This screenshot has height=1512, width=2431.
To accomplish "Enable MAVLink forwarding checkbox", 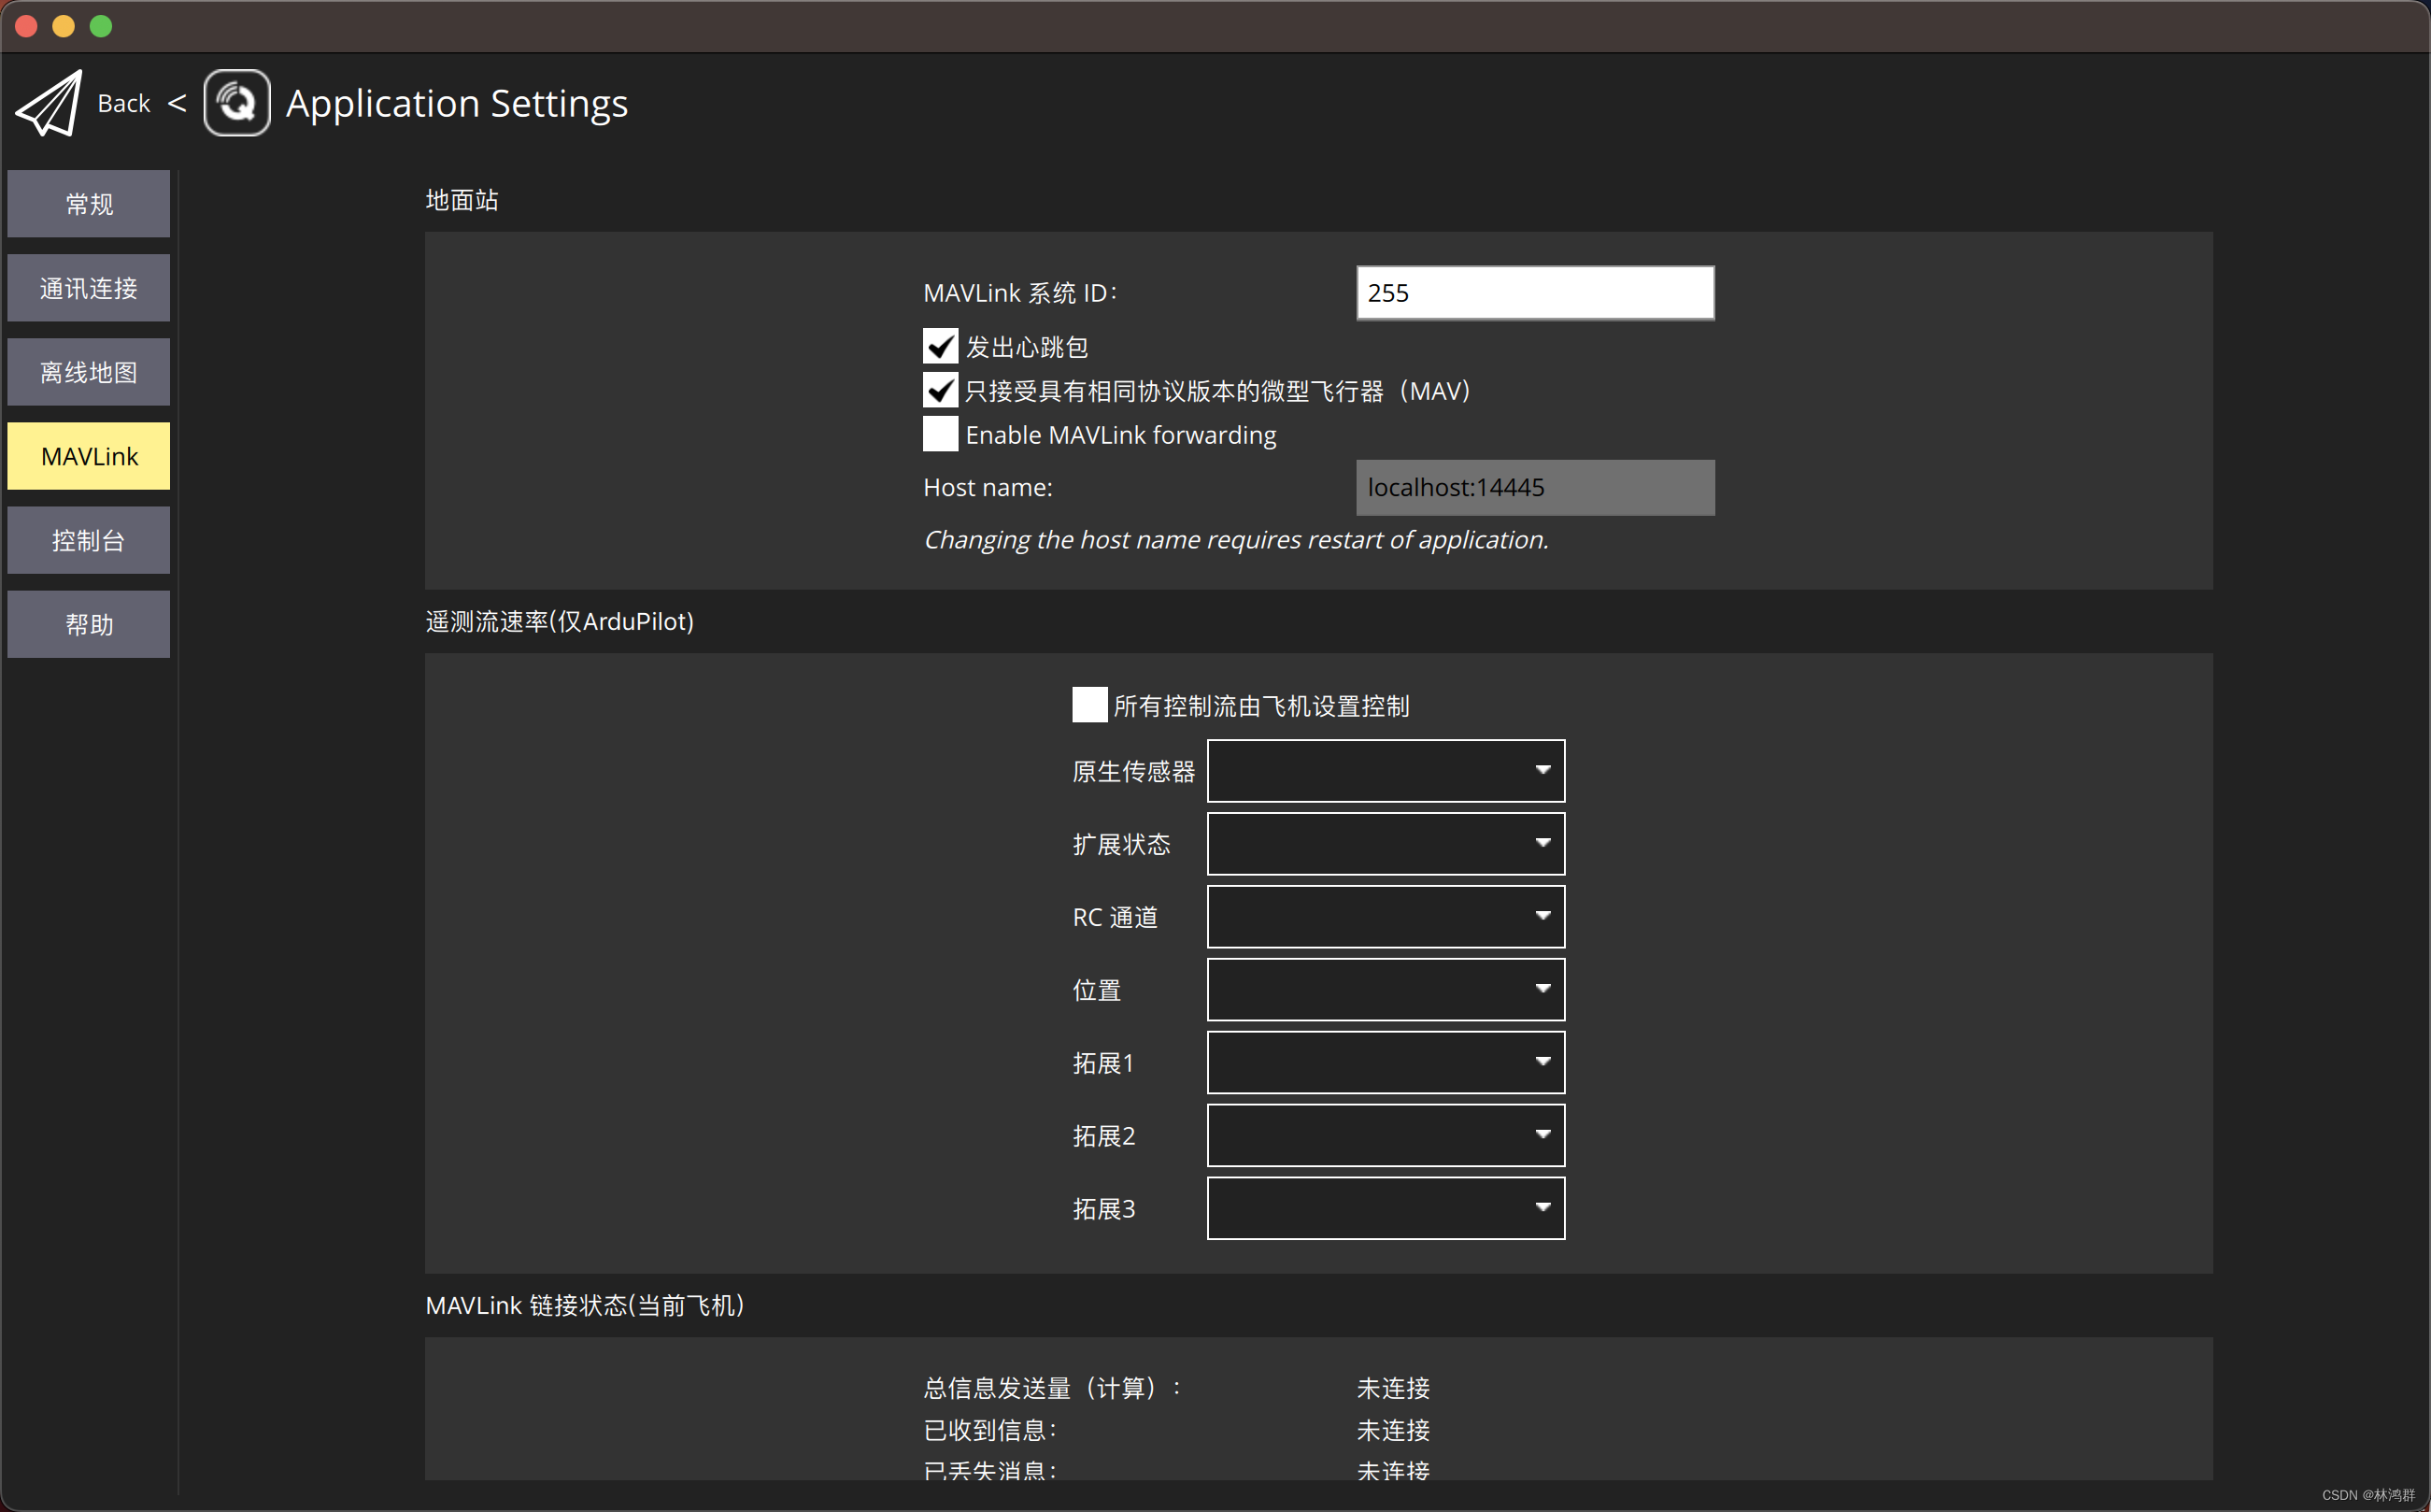I will coord(939,434).
